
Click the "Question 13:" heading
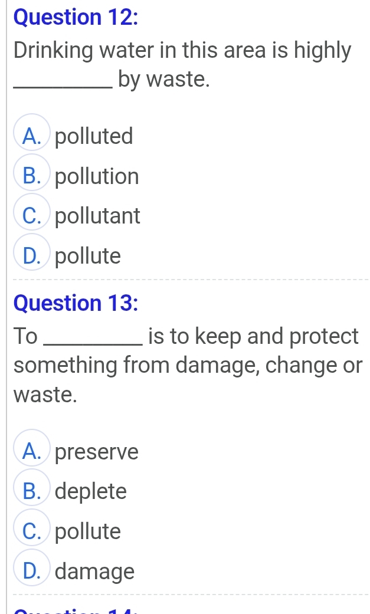click(x=76, y=304)
